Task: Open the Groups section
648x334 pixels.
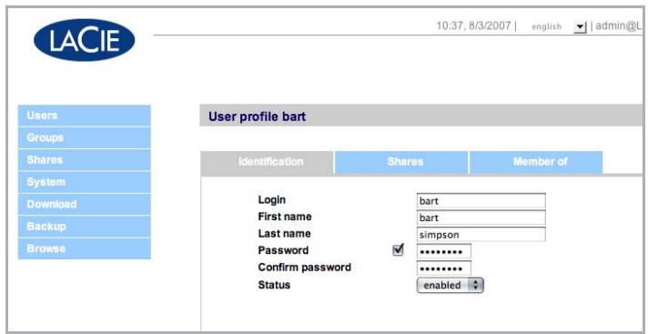Action: pos(85,137)
